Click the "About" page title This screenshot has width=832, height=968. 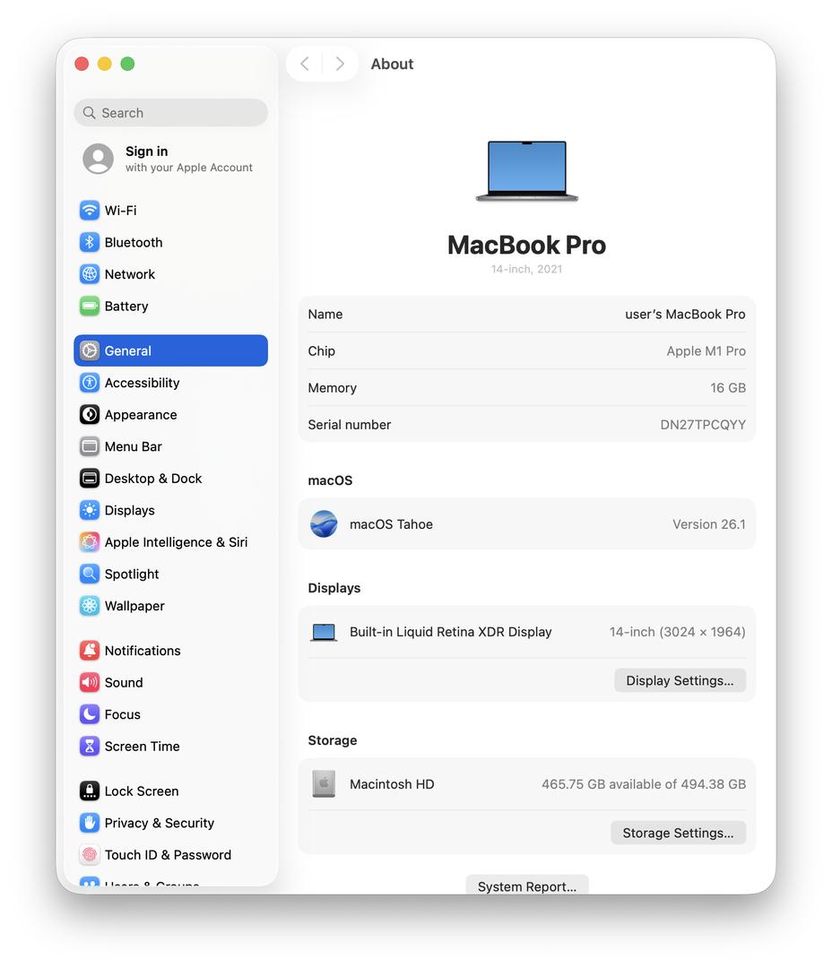click(392, 64)
